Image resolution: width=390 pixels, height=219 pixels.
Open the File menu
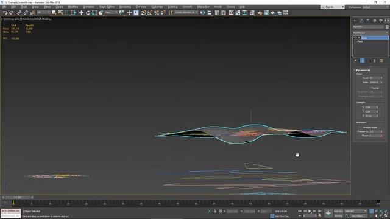click(x=4, y=7)
